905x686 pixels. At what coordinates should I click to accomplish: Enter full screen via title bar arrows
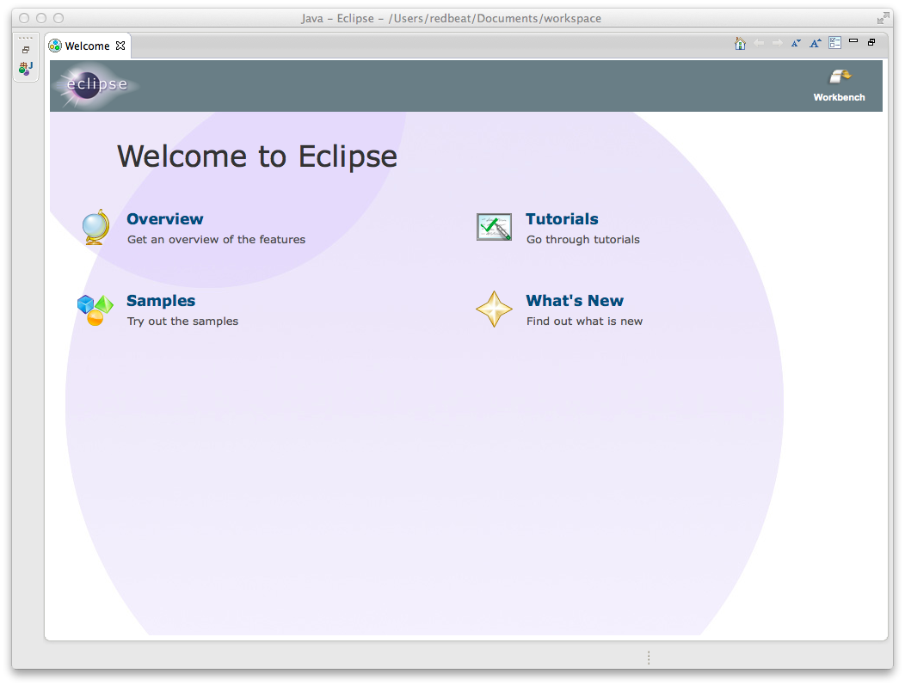coord(883,18)
